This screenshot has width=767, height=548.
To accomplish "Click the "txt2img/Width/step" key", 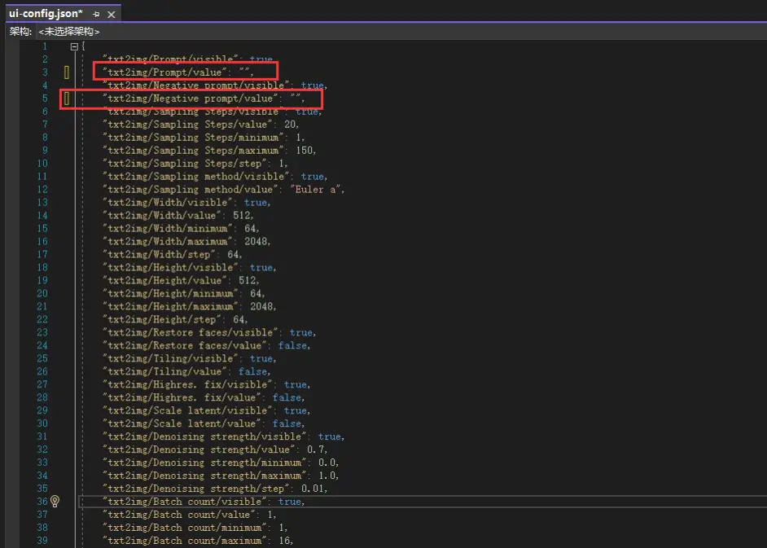I will tap(159, 254).
